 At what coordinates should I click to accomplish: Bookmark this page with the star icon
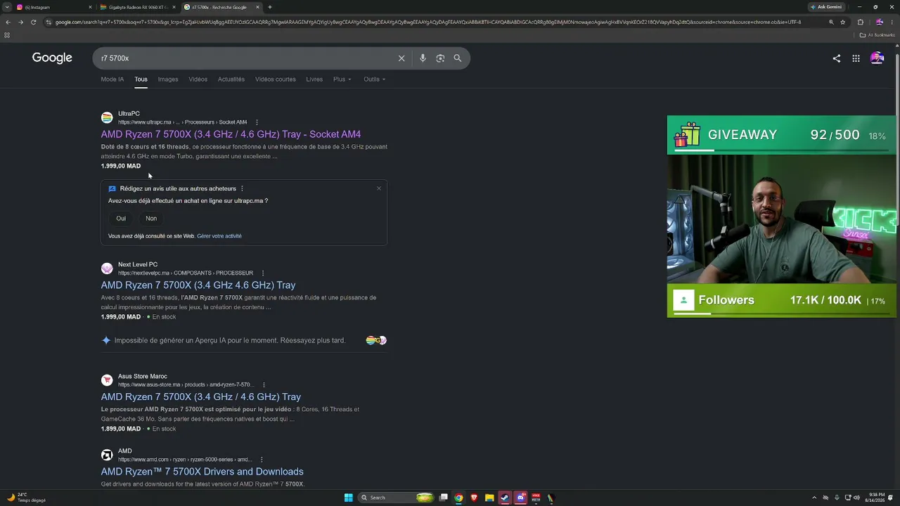click(x=843, y=22)
